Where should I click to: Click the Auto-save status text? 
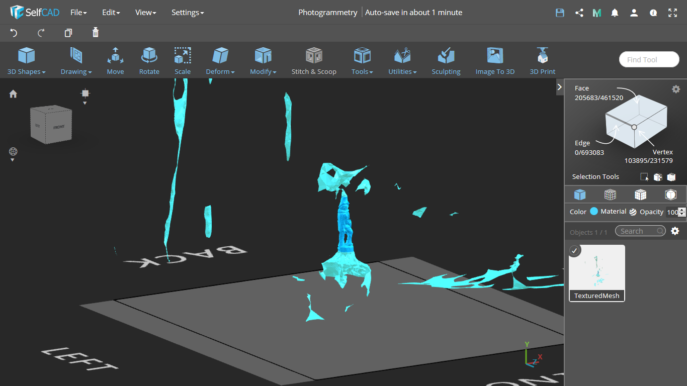click(413, 13)
